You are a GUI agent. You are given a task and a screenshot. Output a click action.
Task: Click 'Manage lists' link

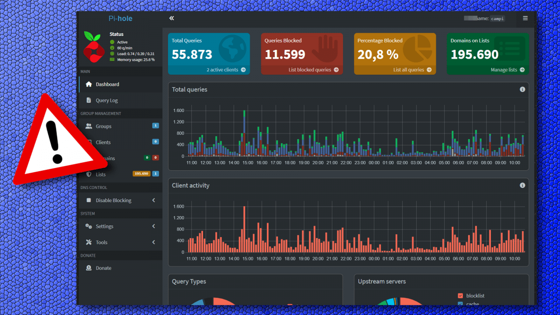[507, 70]
